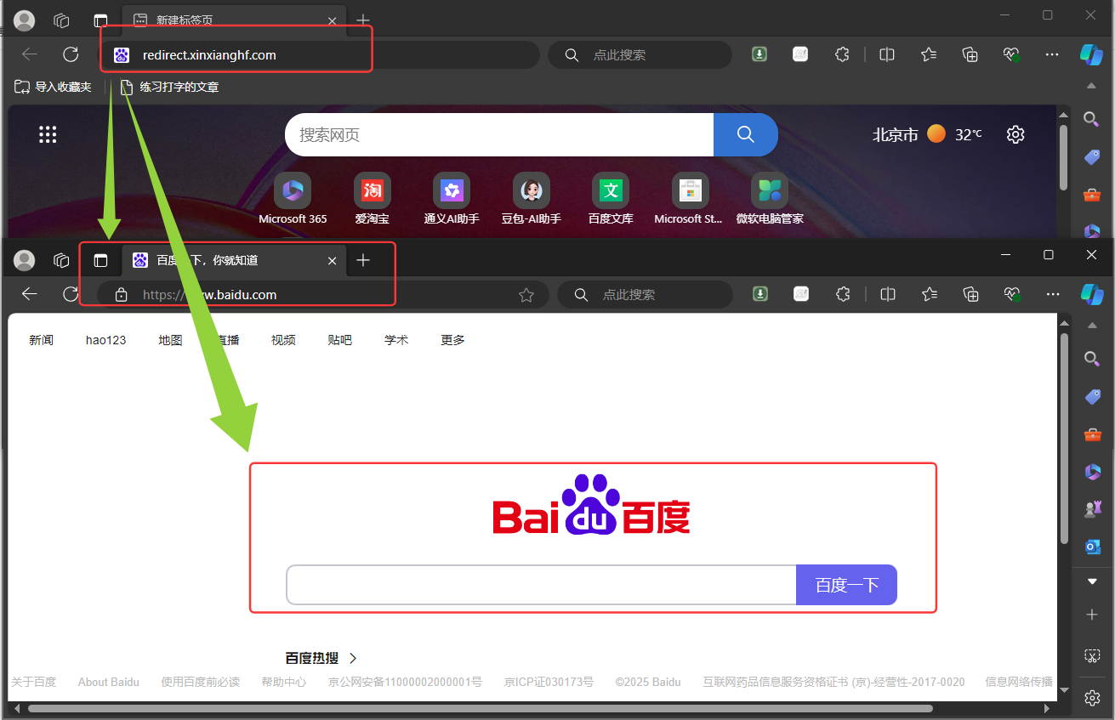This screenshot has height=720, width=1115.
Task: Open settings and more menu in top window
Action: point(1052,54)
